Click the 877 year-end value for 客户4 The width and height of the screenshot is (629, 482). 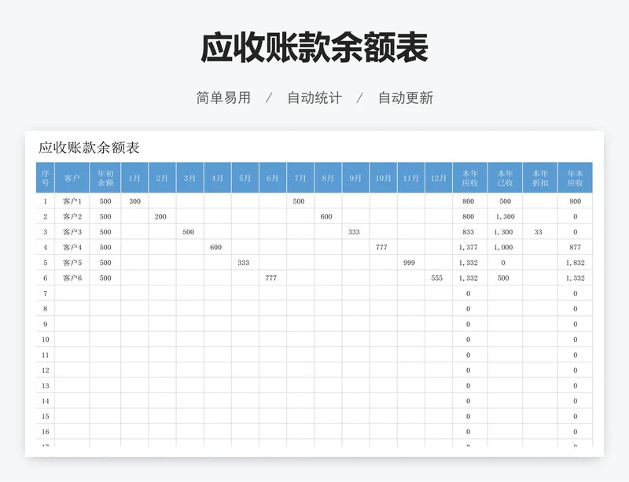point(576,247)
